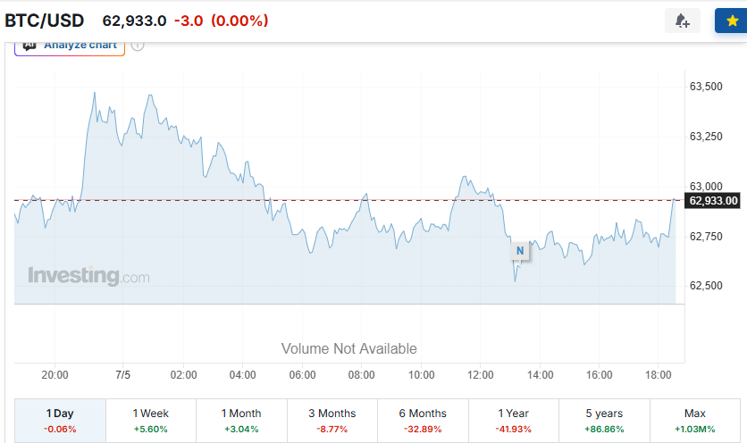Screen dimensions: 747x443
Task: Switch to the 1 Week timeframe
Action: click(x=150, y=421)
